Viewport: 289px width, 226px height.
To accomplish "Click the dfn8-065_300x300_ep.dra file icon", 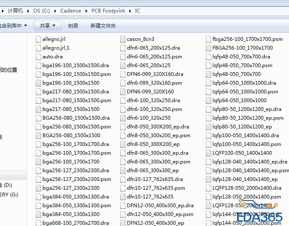I will (x=123, y=153).
